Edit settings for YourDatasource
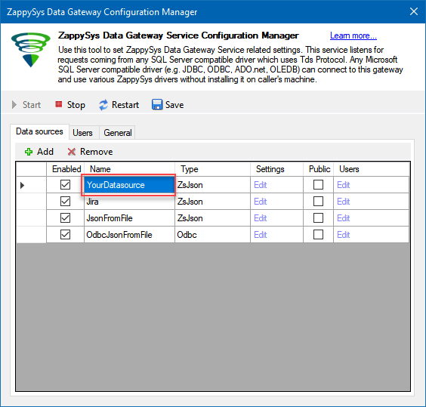 point(261,185)
